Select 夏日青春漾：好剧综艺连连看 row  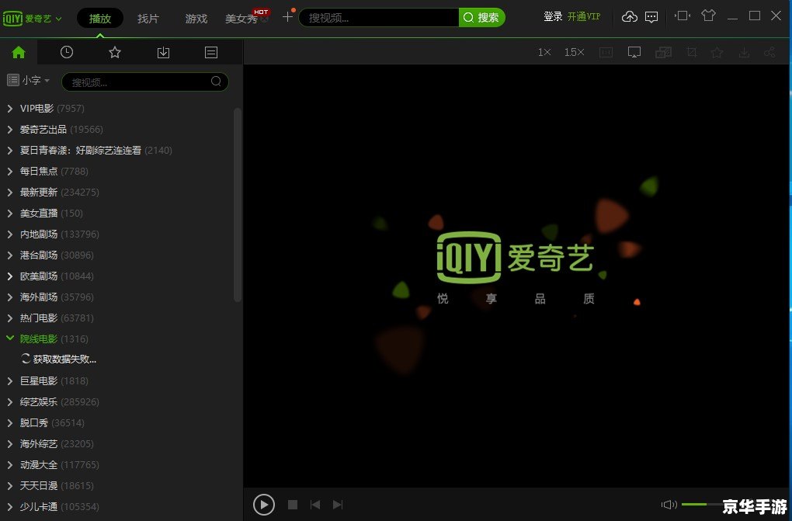[96, 150]
